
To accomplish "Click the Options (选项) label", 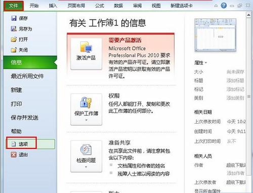I will 23,144.
